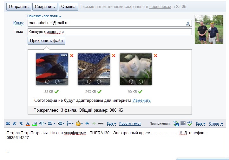Viewport: 229px width, 160px height.
Task: Toggle italic К formatting
Action: pos(14,123)
